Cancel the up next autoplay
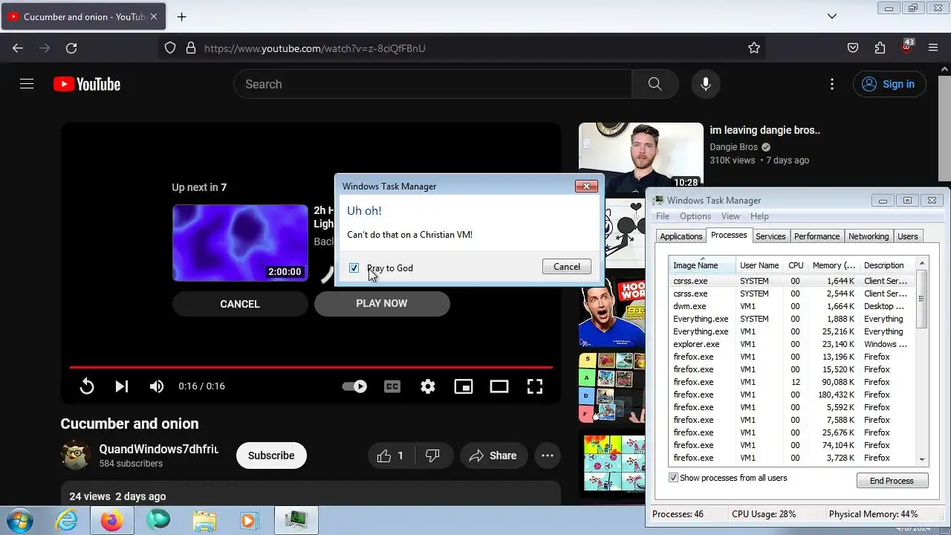The image size is (951, 535). (240, 304)
